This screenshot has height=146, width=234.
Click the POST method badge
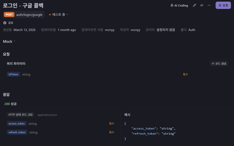pyautogui.click(x=9, y=15)
